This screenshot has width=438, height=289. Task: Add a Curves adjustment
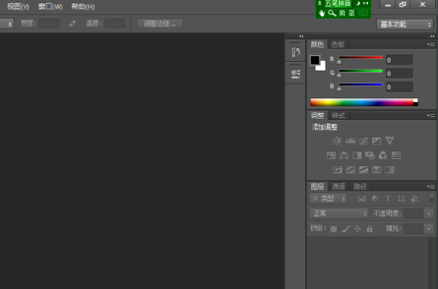click(x=364, y=140)
